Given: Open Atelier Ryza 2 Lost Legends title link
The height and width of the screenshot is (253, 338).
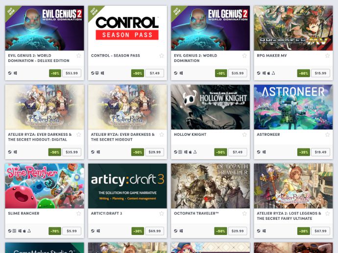Looking at the screenshot, I should [289, 216].
